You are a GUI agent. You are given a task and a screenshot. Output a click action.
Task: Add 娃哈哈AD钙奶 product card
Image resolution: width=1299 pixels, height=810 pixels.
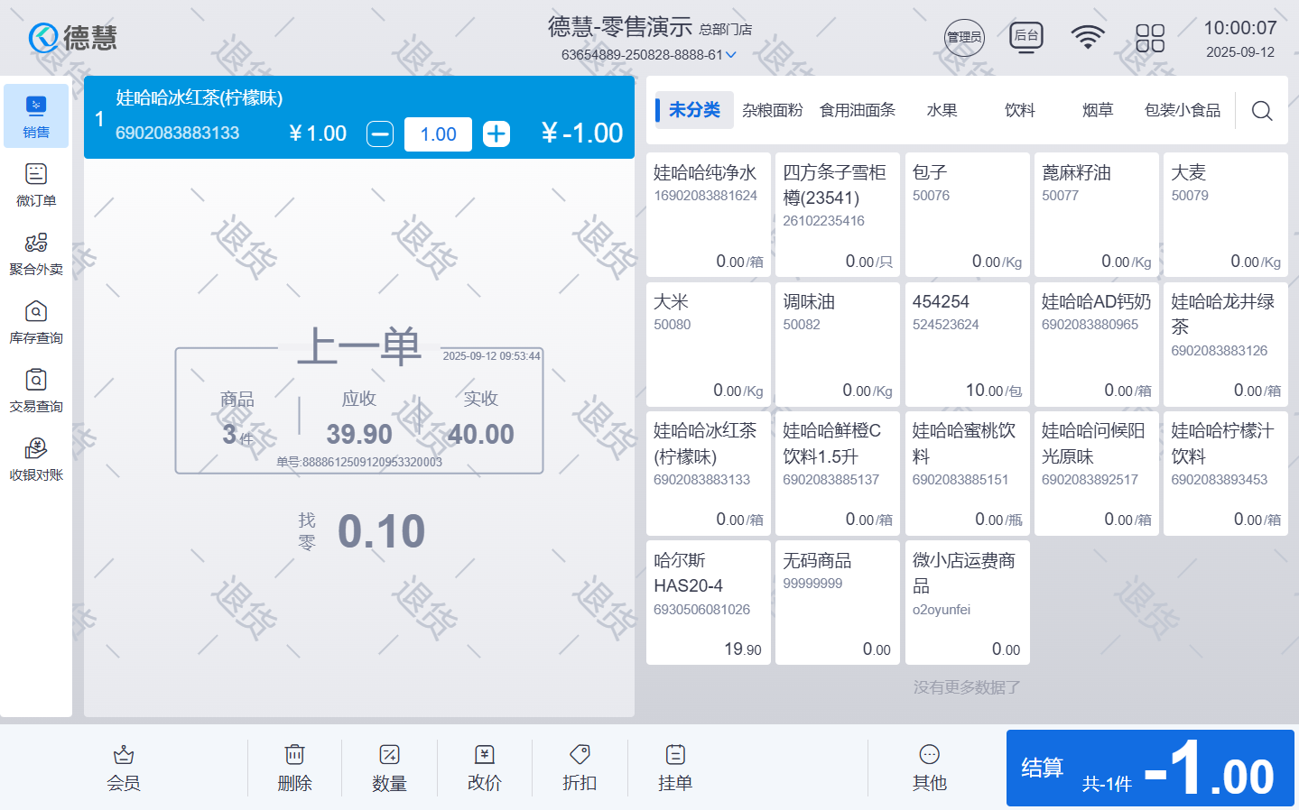[x=1097, y=345]
